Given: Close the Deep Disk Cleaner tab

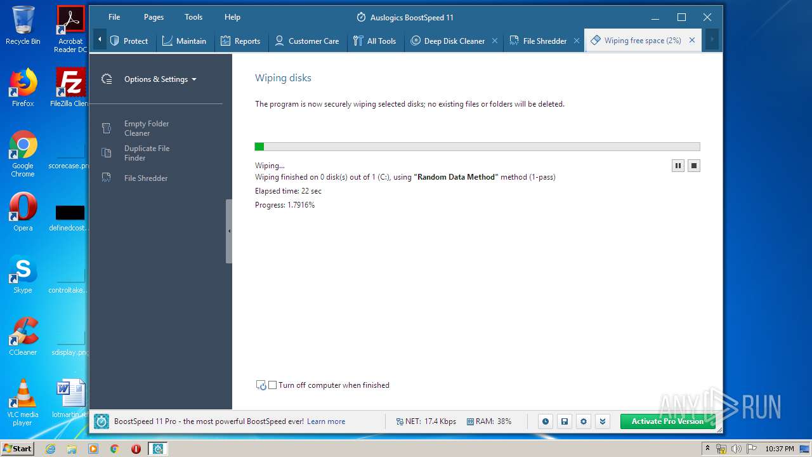Looking at the screenshot, I should tap(495, 41).
